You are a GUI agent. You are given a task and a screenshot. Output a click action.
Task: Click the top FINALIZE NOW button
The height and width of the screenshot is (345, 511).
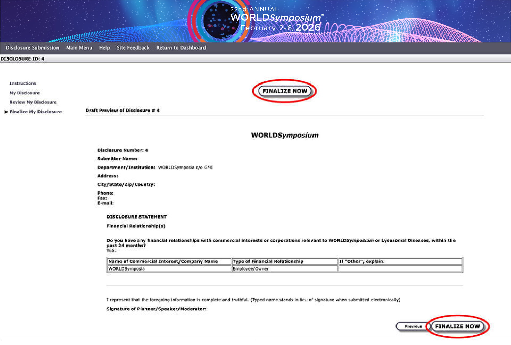tap(285, 91)
